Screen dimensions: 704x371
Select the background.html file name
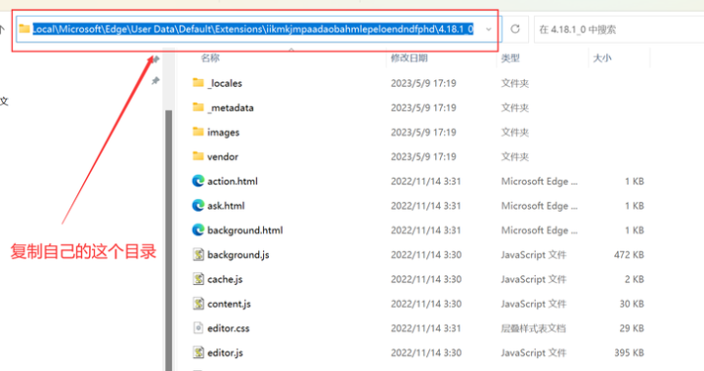245,230
